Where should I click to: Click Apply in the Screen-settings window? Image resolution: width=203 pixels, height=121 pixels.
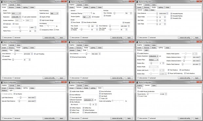(61, 38)
